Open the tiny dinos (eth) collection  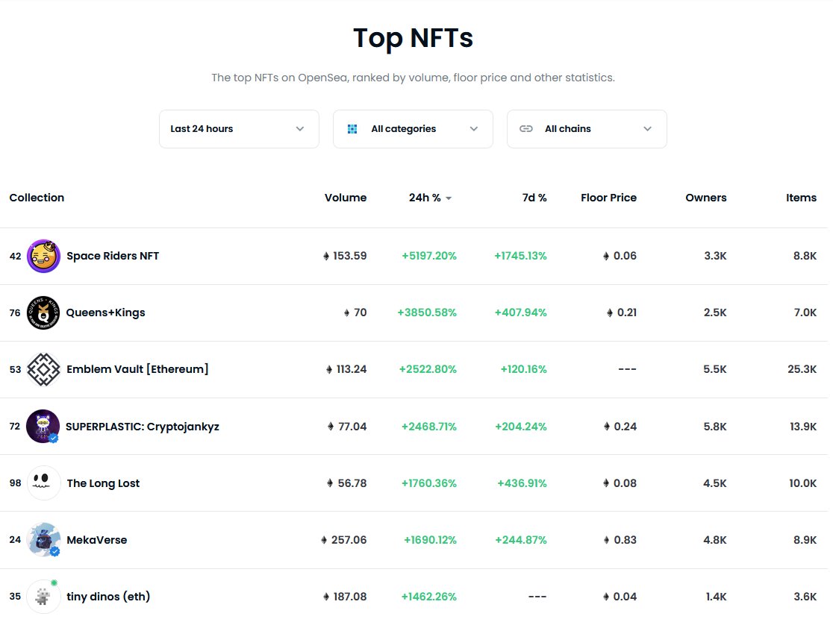pyautogui.click(x=108, y=597)
